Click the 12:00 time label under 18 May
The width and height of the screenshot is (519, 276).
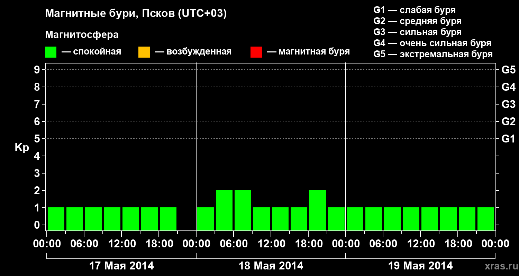point(271,244)
